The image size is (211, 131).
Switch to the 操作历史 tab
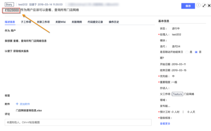pos(114,22)
